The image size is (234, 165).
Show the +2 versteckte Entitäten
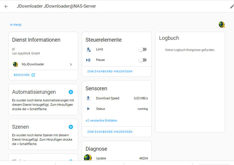click(101, 120)
